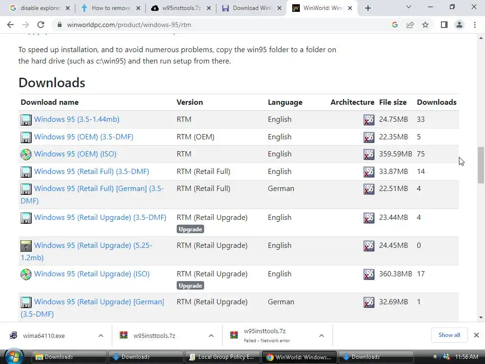Click the 'File size' column header
The image size is (485, 364).
pos(393,102)
